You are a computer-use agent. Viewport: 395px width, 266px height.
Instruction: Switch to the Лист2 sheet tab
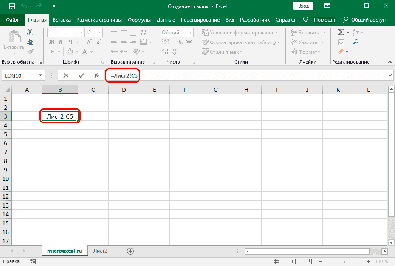coord(101,251)
